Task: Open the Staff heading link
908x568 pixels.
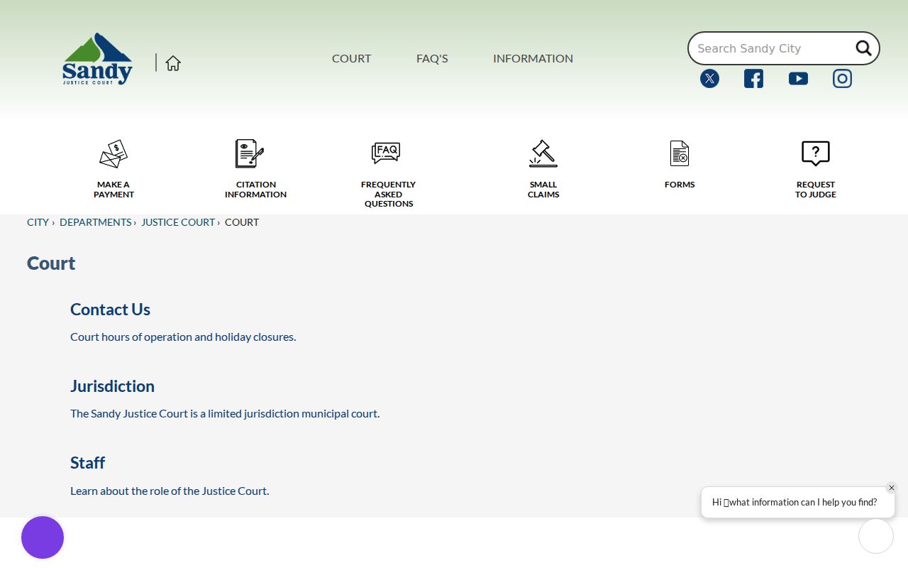Action: pyautogui.click(x=87, y=463)
